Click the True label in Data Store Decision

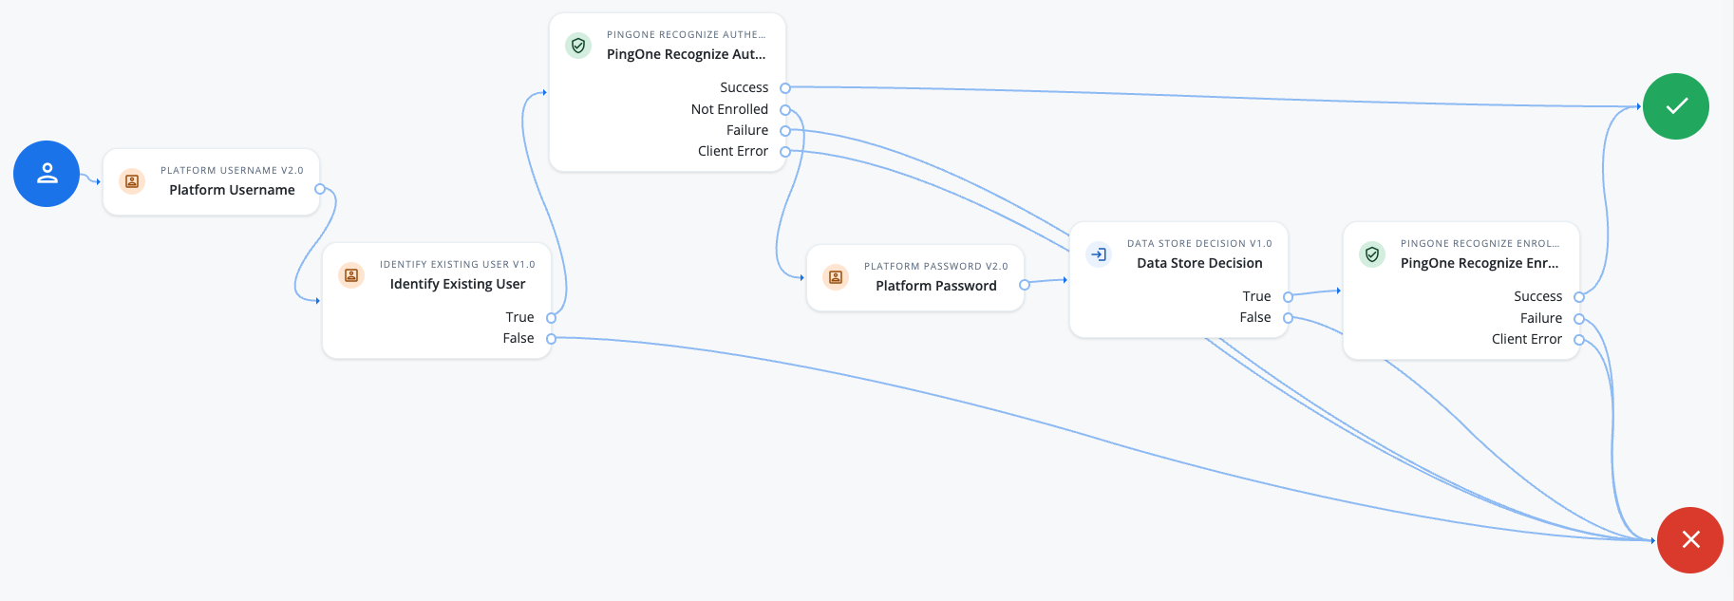pos(1256,296)
